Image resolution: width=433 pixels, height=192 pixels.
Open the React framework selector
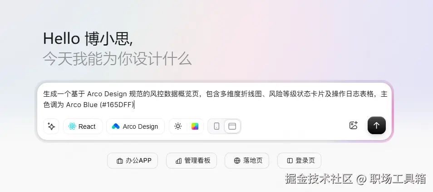[x=83, y=126]
